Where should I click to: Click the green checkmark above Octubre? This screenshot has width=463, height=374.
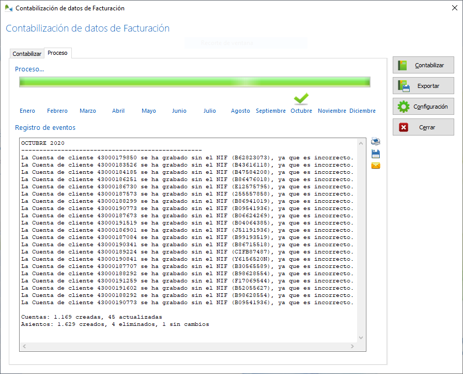pos(301,97)
